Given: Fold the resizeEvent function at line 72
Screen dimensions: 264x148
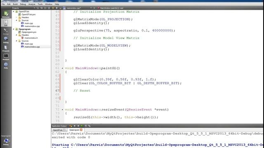Looking at the screenshot, I should (62, 110).
